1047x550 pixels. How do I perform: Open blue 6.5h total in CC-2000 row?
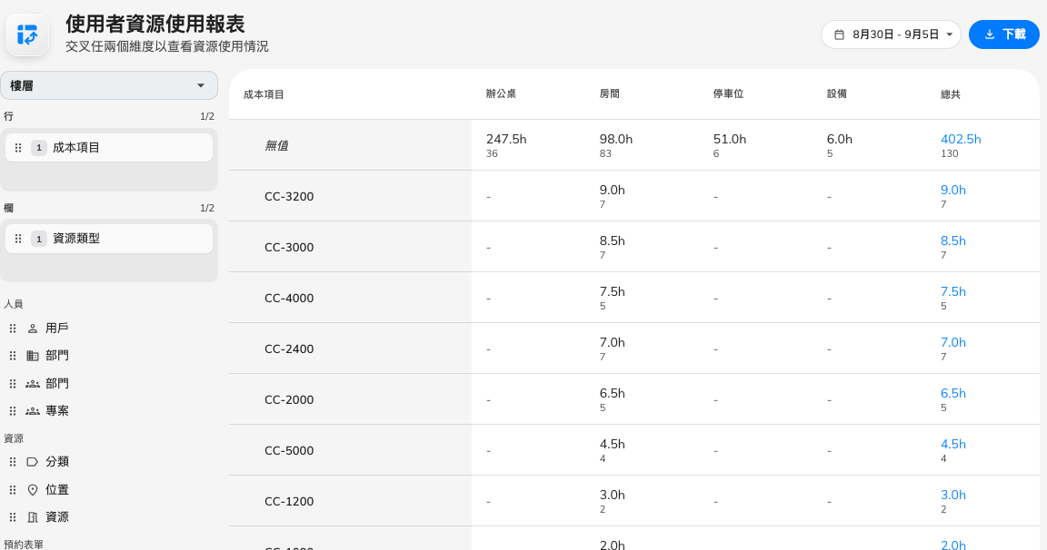tap(952, 393)
